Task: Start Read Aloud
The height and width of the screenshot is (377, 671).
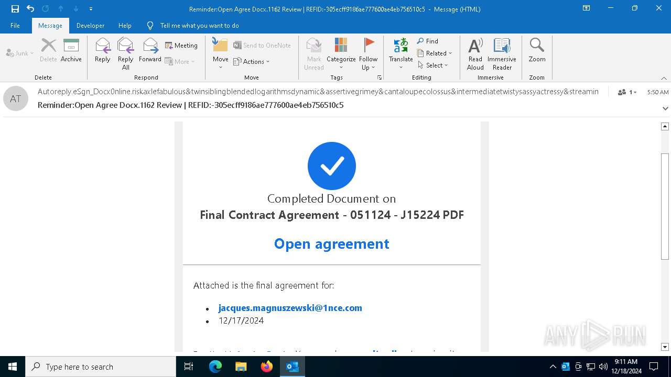Action: [x=475, y=53]
